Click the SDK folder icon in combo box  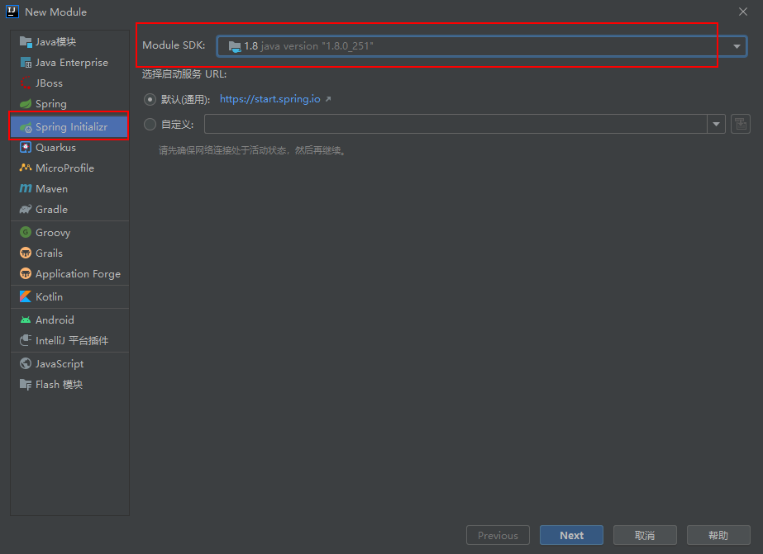coord(235,46)
